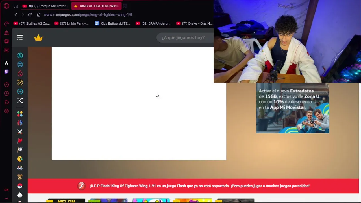Viewport: 361px width, 203px height.
Task: Open the Movistar Extradatos 15GB advertisement
Action: point(292,108)
